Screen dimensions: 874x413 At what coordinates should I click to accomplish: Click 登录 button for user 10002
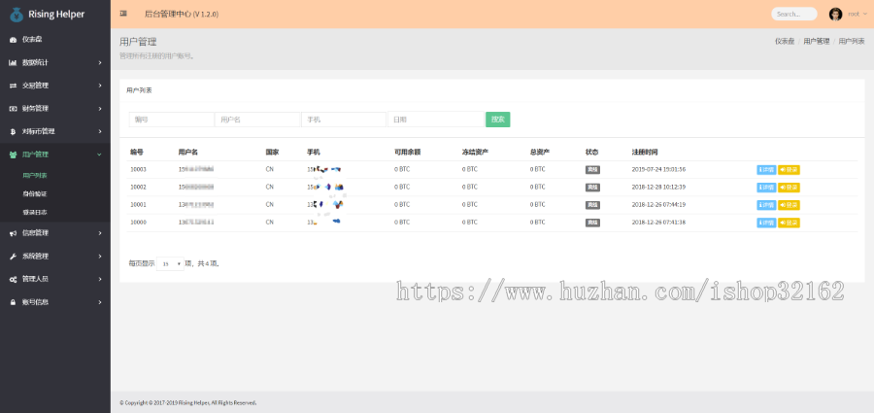(x=789, y=188)
